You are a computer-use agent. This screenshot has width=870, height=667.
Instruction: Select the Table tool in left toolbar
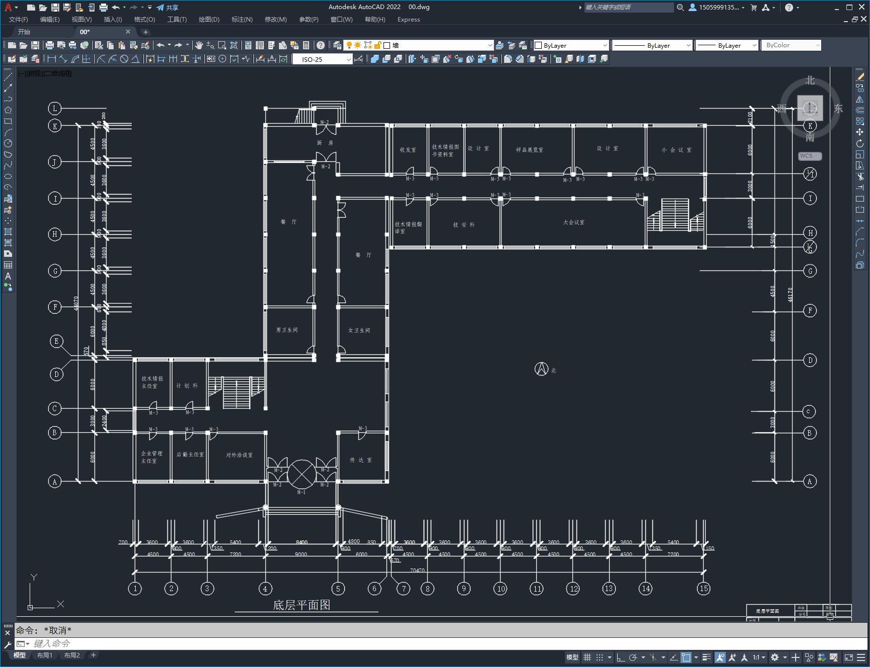(8, 265)
